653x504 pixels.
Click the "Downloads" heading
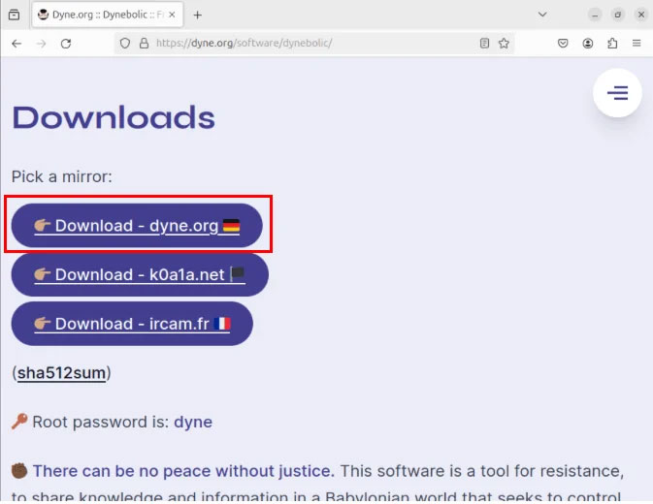114,117
